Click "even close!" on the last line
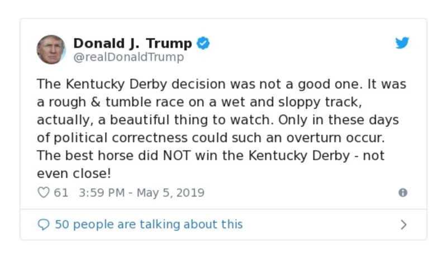 coord(74,173)
